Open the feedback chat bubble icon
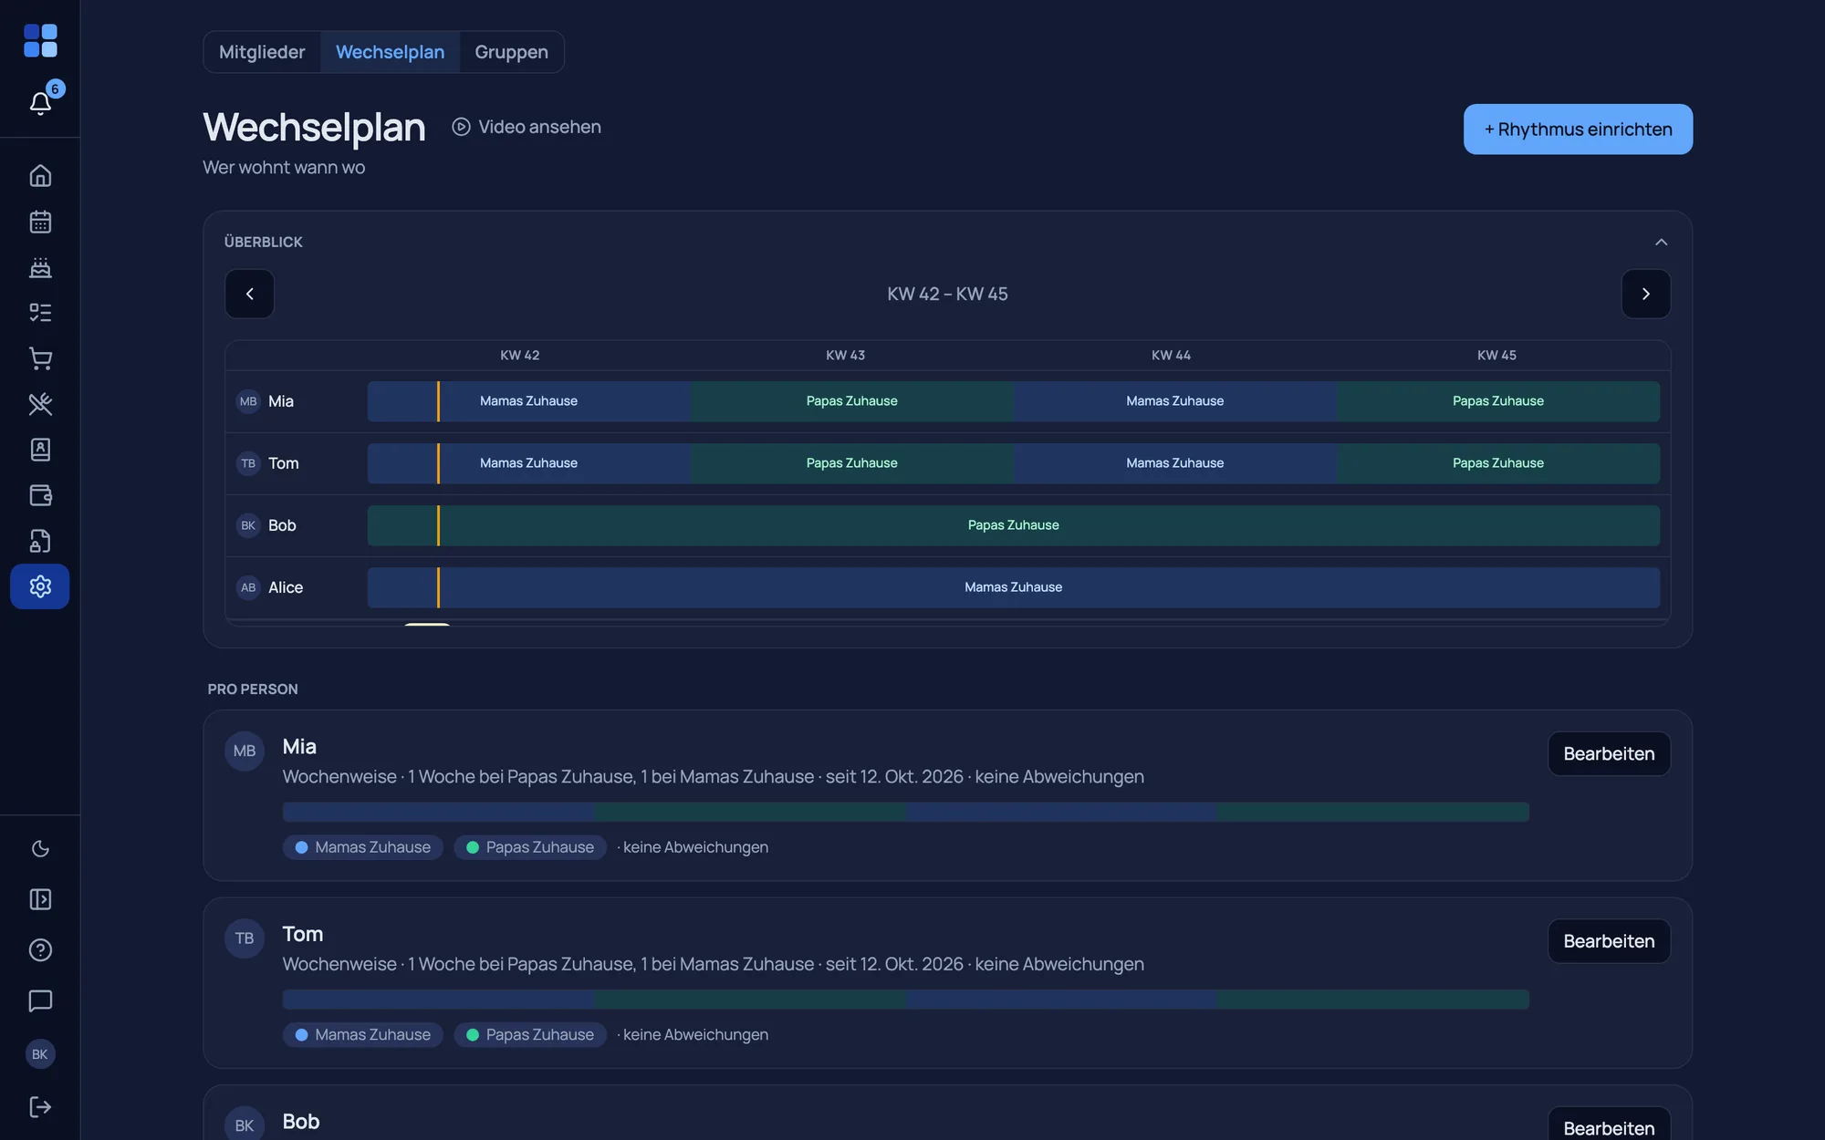The width and height of the screenshot is (1825, 1140). (40, 1000)
